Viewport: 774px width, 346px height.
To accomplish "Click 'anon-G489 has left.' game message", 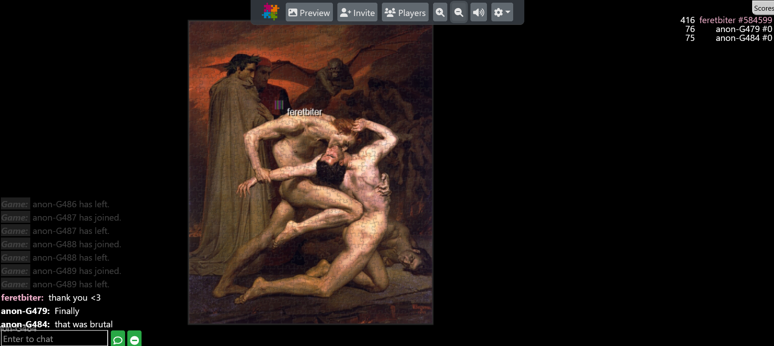I will click(x=71, y=284).
